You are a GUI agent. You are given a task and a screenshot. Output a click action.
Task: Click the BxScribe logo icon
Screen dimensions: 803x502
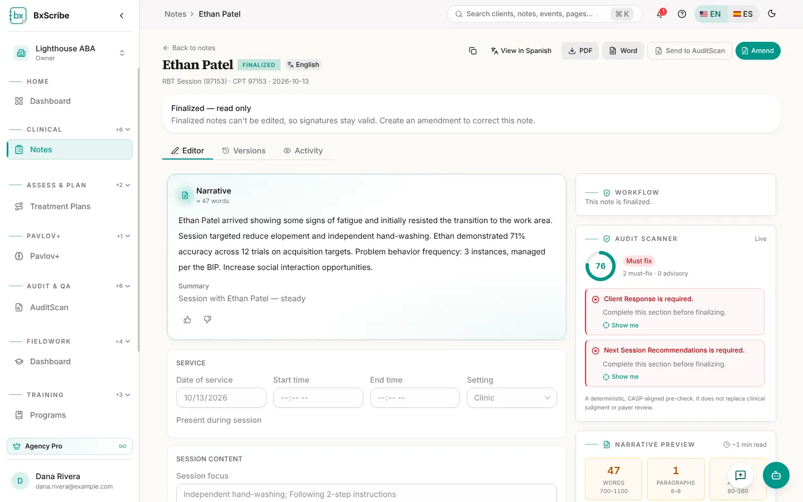coord(18,16)
